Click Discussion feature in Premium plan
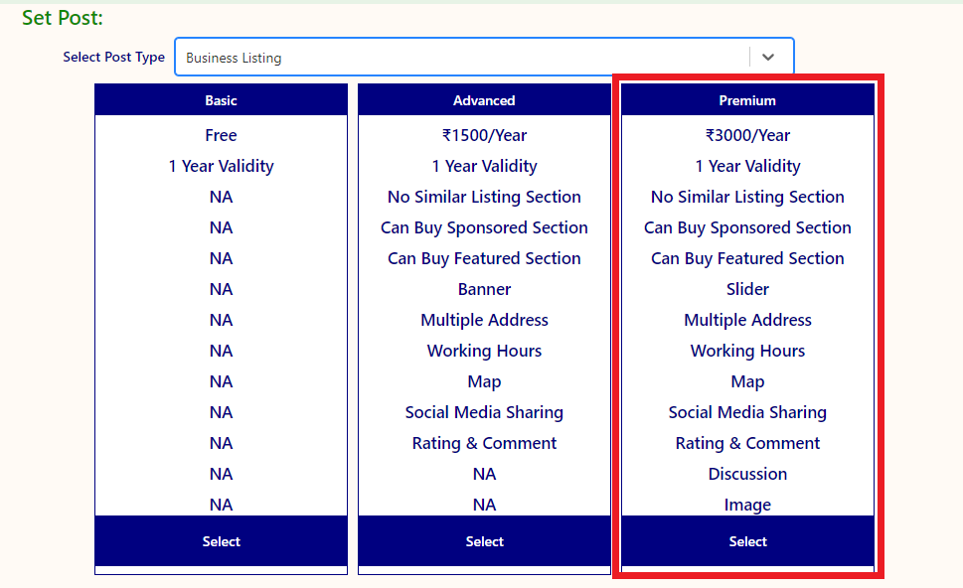This screenshot has width=963, height=588. (747, 474)
